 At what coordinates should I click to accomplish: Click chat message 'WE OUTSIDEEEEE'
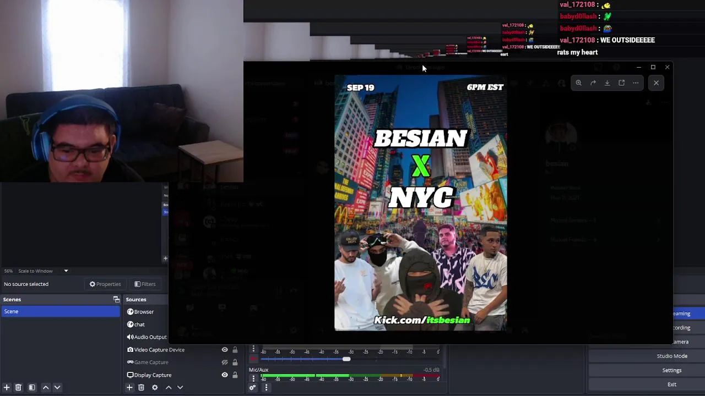(627, 40)
